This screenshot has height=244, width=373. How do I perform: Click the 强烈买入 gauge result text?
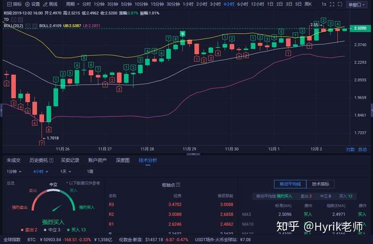coord(53,222)
